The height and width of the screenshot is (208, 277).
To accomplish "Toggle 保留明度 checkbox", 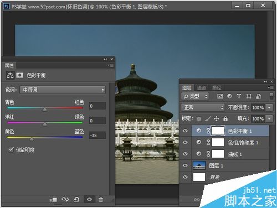I will 11,149.
